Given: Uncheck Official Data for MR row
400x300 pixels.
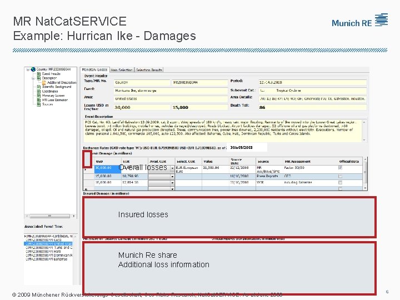Looking at the screenshot, I should 340,168.
